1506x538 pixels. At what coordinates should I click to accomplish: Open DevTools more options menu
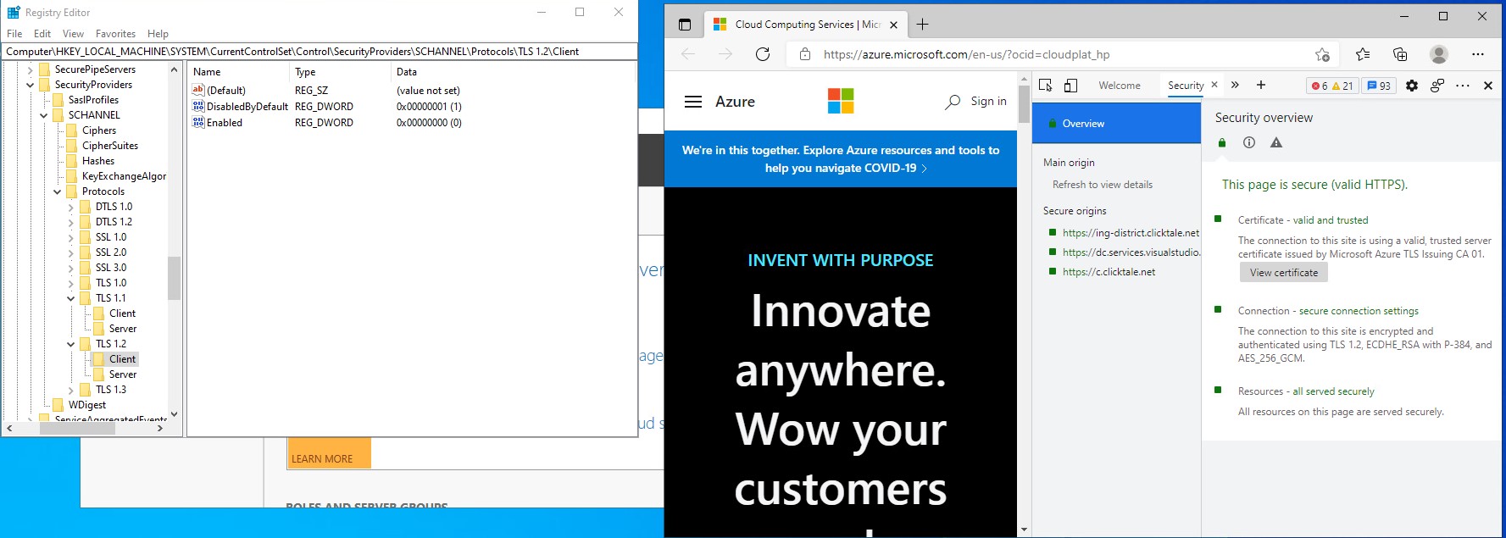[1463, 86]
